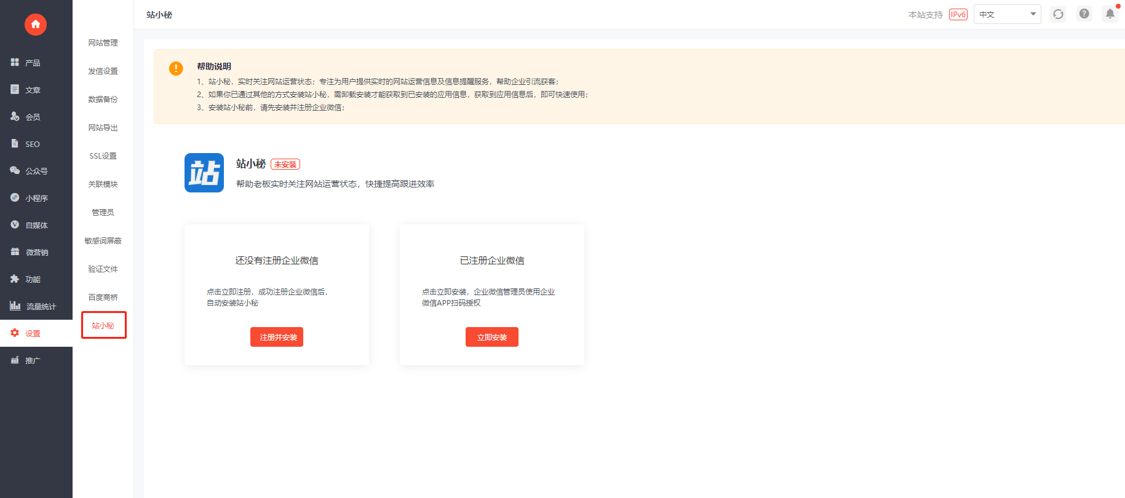Click the 立即安装 button
Screen dimensions: 1125x498
(x=492, y=337)
